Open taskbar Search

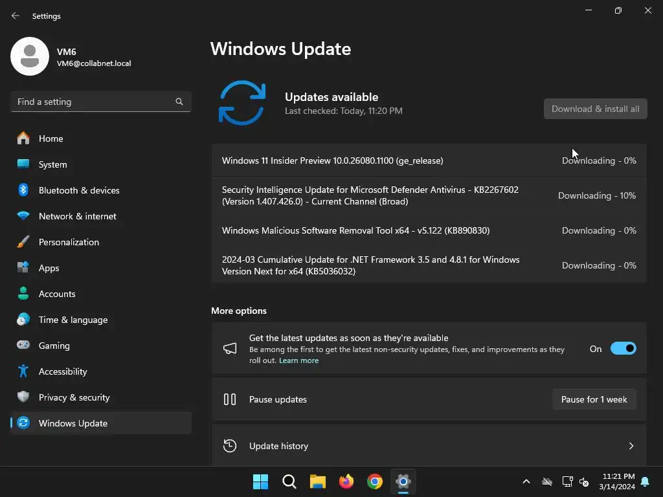[289, 481]
